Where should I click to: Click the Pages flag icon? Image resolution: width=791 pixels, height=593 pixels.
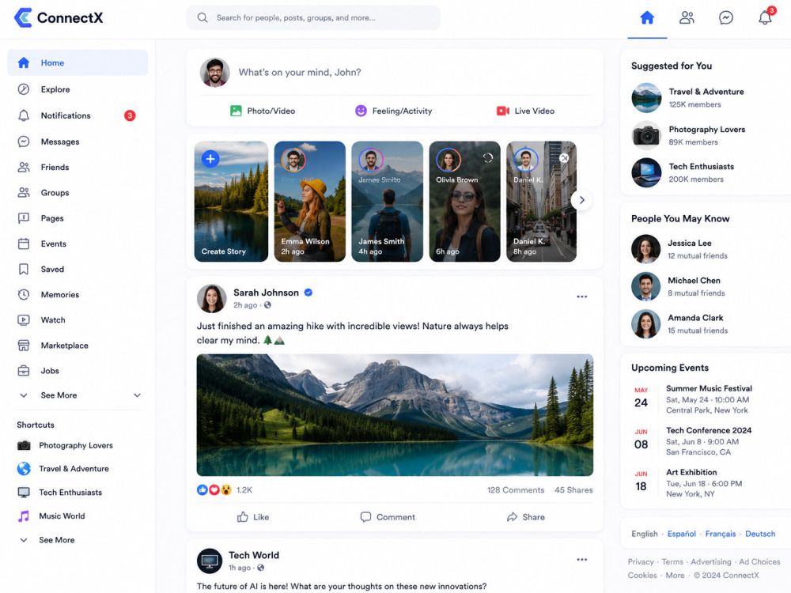pyautogui.click(x=24, y=218)
